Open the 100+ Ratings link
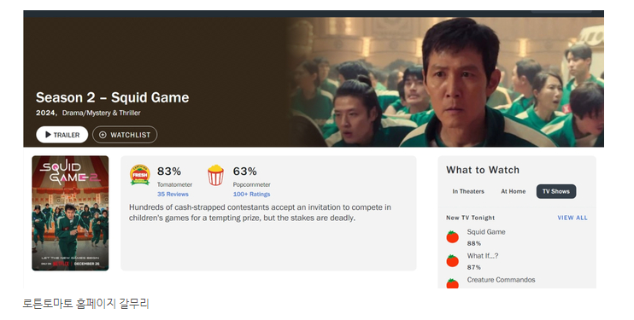Image resolution: width=634 pixels, height=320 pixels. pos(251,195)
